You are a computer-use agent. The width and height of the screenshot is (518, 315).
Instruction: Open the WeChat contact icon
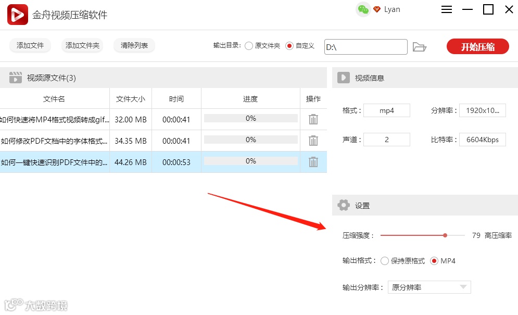(x=363, y=9)
